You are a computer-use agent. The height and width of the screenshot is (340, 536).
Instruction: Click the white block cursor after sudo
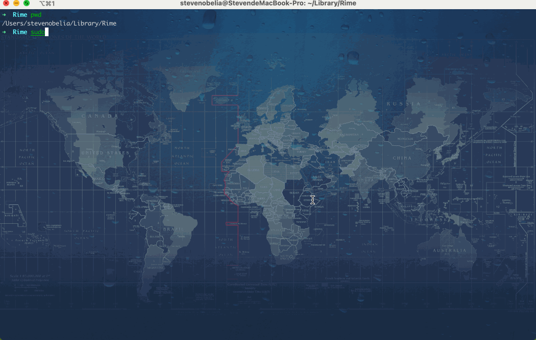coord(46,32)
